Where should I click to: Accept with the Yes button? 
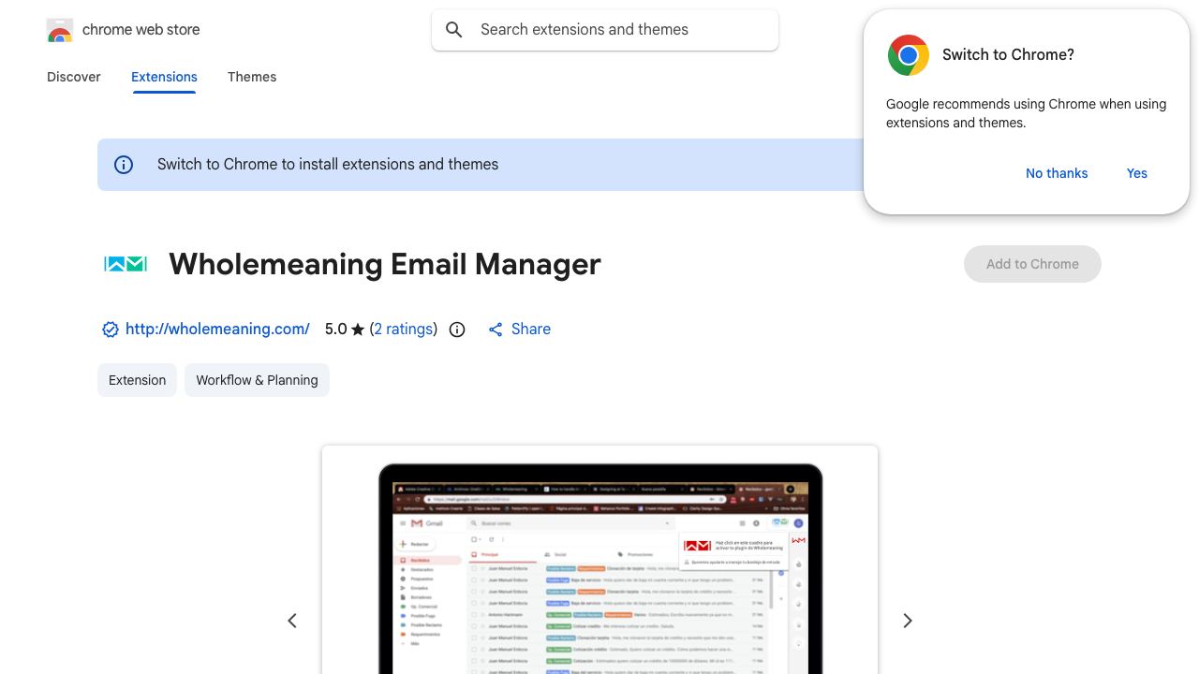pyautogui.click(x=1137, y=173)
